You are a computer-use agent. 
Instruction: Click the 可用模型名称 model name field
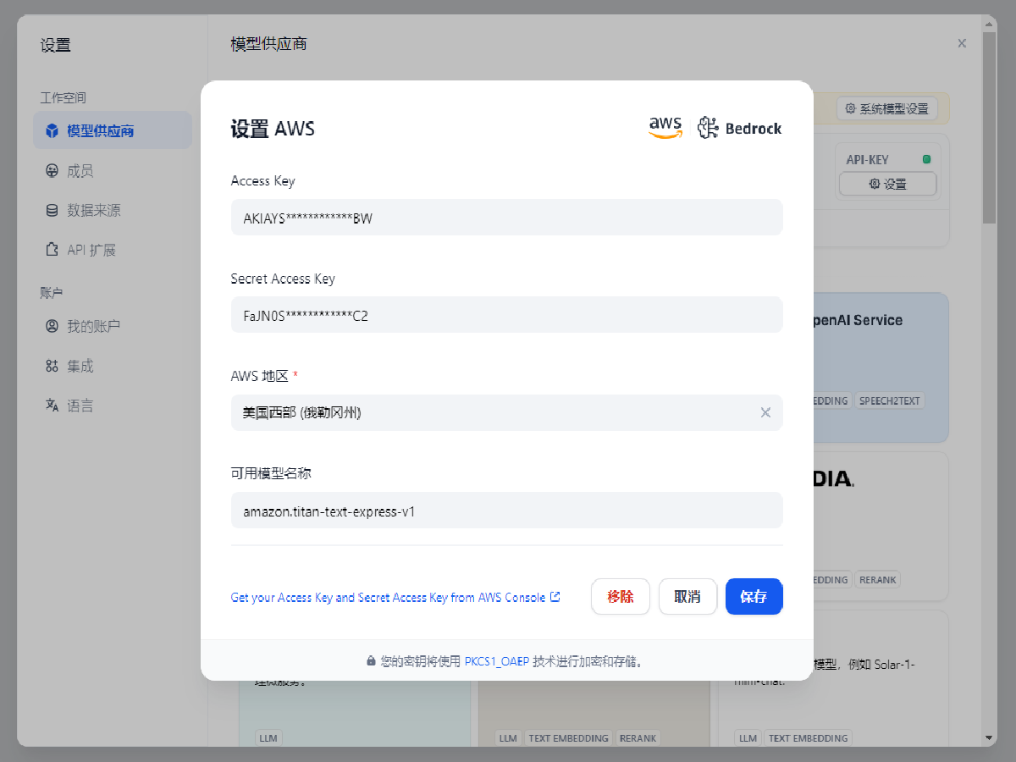coord(506,511)
